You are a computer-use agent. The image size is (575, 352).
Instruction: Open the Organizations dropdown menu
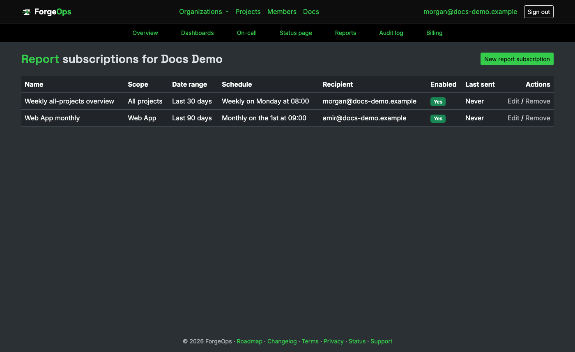[x=204, y=12]
